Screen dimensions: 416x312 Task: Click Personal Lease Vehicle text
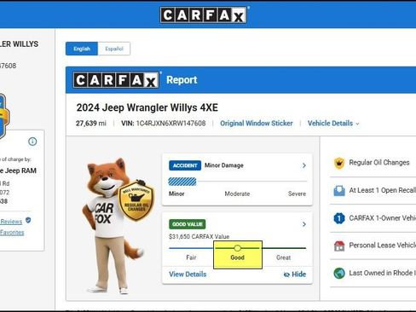(x=383, y=245)
